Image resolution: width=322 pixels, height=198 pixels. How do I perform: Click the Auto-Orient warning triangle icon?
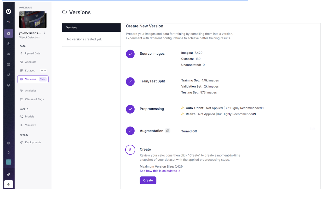183,108
